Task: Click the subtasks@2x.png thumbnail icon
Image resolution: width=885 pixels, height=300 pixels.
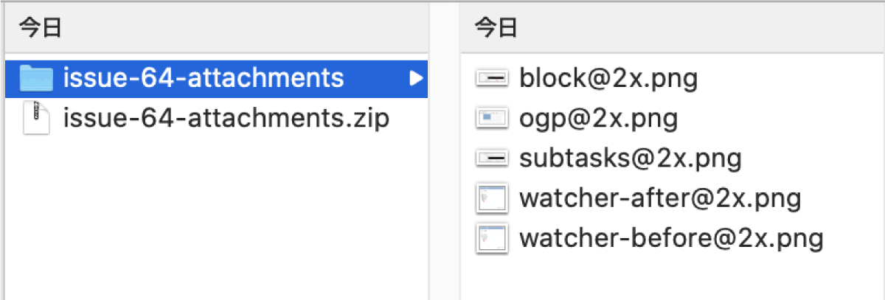Action: coord(492,158)
